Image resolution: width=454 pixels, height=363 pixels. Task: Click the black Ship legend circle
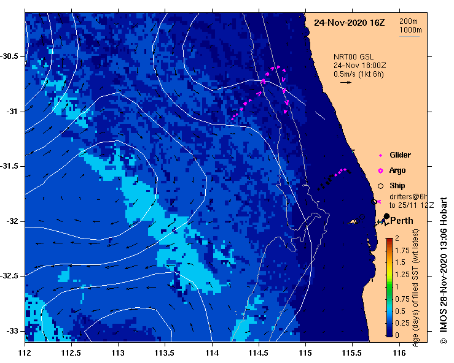point(380,186)
